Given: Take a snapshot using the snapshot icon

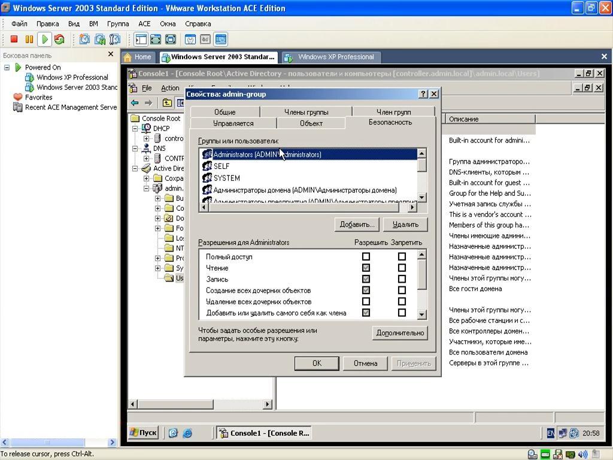Looking at the screenshot, I should point(84,40).
